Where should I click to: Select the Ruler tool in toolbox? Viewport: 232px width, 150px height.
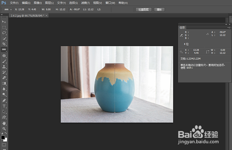[4, 50]
